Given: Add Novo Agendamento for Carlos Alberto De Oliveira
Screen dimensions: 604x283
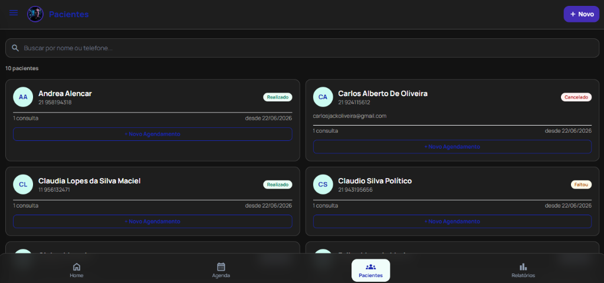Looking at the screenshot, I should point(452,147).
